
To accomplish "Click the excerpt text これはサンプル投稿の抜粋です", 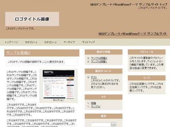I will [x=36, y=62].
